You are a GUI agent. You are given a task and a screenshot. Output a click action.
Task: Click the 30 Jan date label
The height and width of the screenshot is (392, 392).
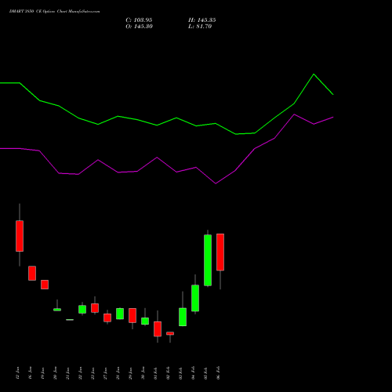point(143,372)
